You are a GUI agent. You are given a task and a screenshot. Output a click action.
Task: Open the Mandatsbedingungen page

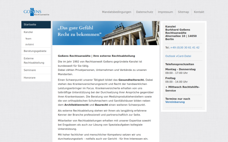tap(117, 12)
